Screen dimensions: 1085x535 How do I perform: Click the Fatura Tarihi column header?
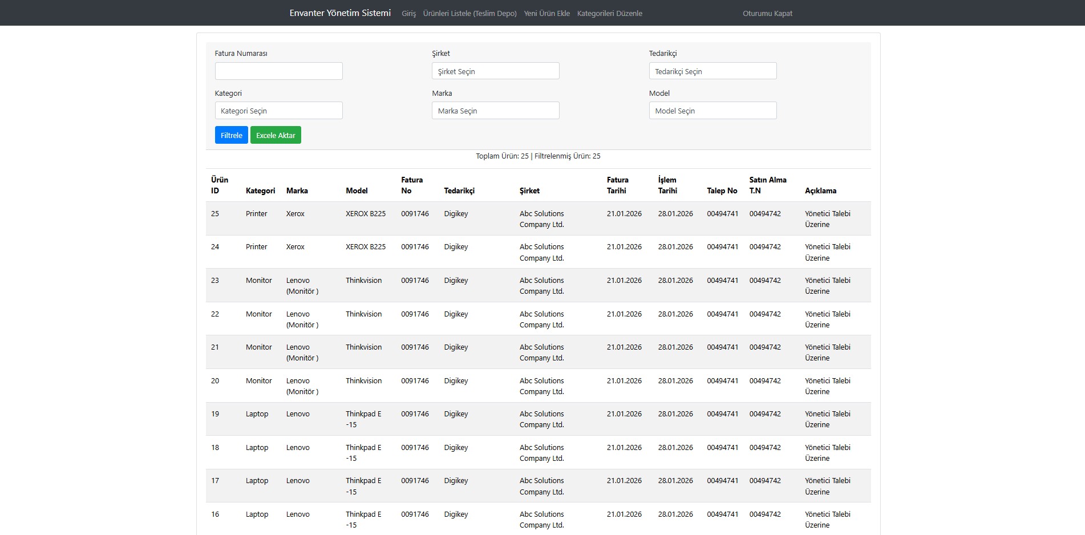click(617, 185)
